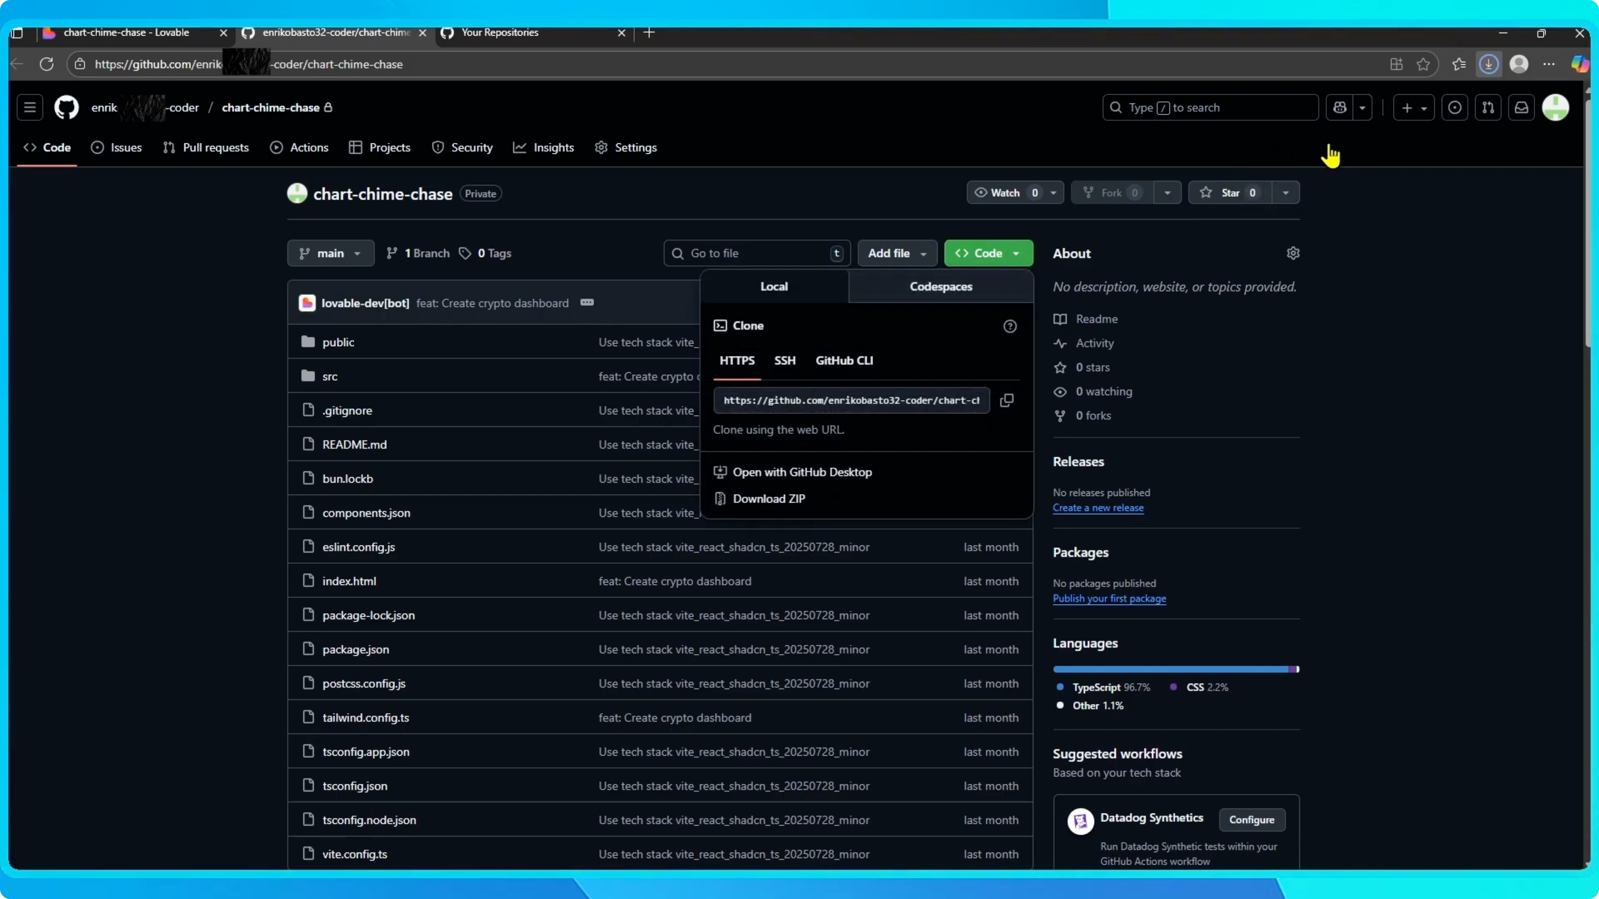Copy the HTTPS clone URL to clipboard
This screenshot has height=899, width=1599.
(1007, 400)
